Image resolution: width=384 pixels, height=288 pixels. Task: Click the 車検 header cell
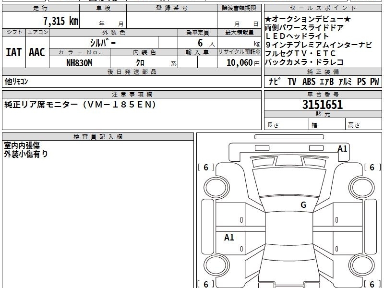coord(103,8)
